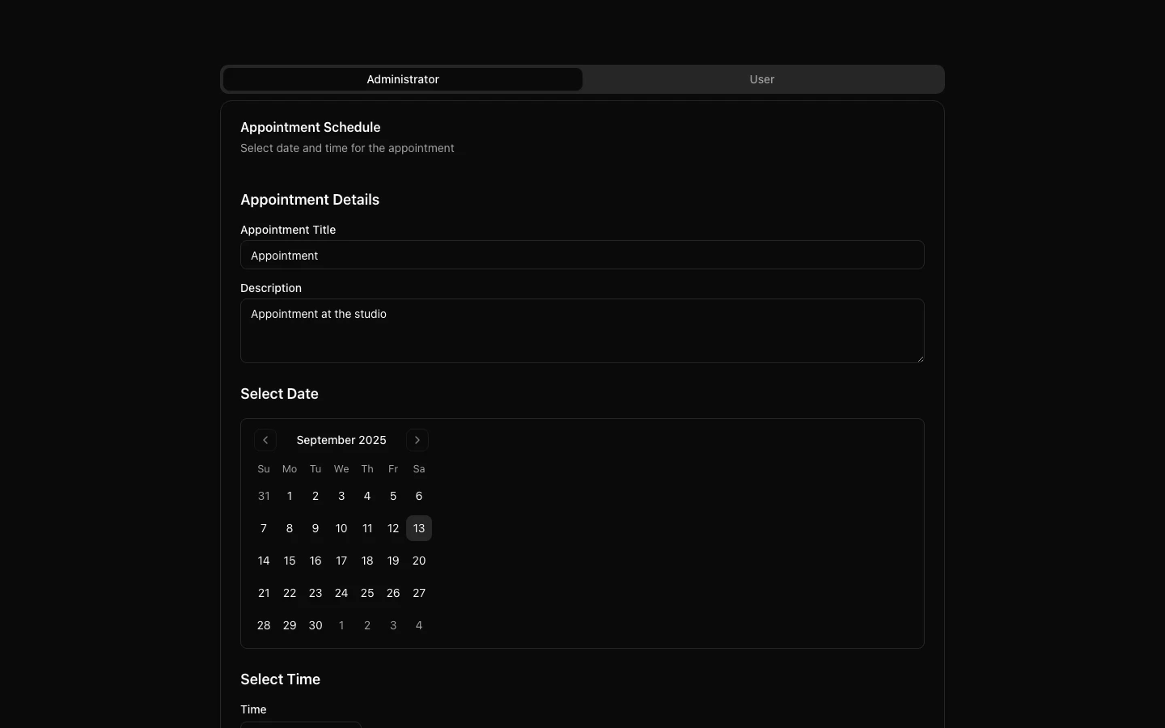Choose September 20 as the date
The height and width of the screenshot is (728, 1165).
[419, 561]
